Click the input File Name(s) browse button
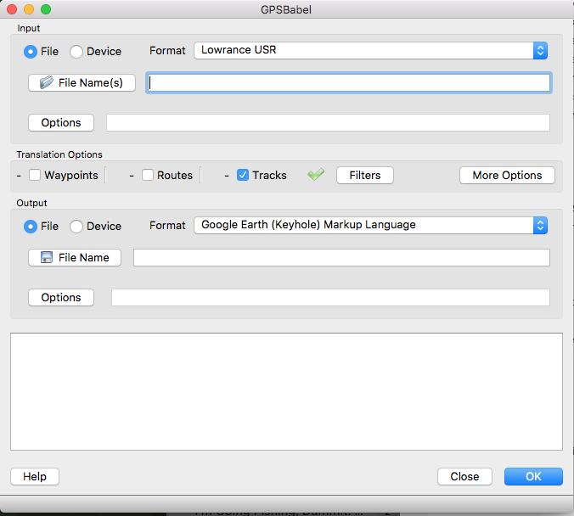Viewport: 574px width, 516px height. 82,82
